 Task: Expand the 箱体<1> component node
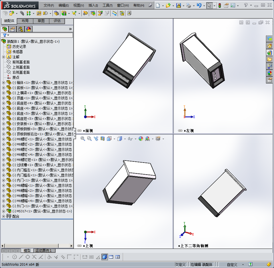pos(3,83)
